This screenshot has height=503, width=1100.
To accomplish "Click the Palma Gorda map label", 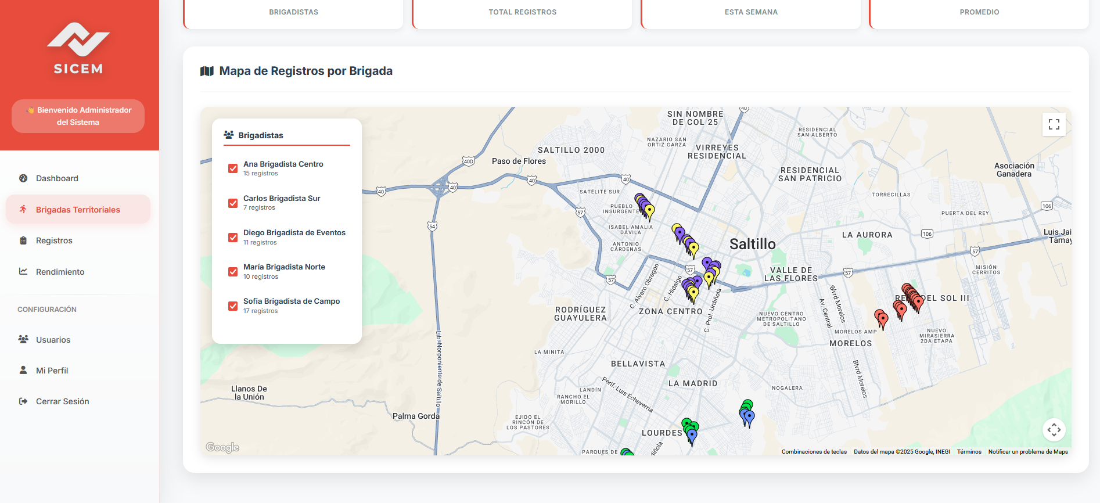I will tap(416, 416).
